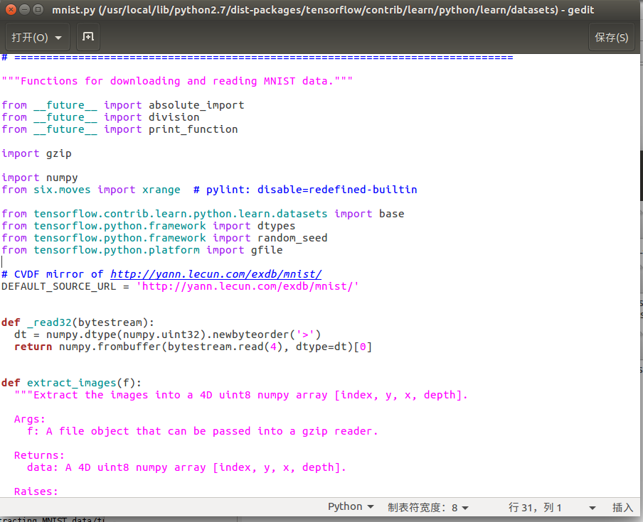Click the gfile import word
This screenshot has width=643, height=522.
267,250
